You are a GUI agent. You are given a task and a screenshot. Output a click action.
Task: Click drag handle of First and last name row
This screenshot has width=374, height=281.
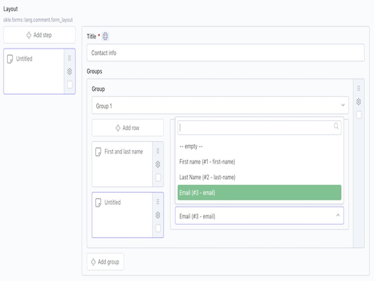tap(158, 151)
